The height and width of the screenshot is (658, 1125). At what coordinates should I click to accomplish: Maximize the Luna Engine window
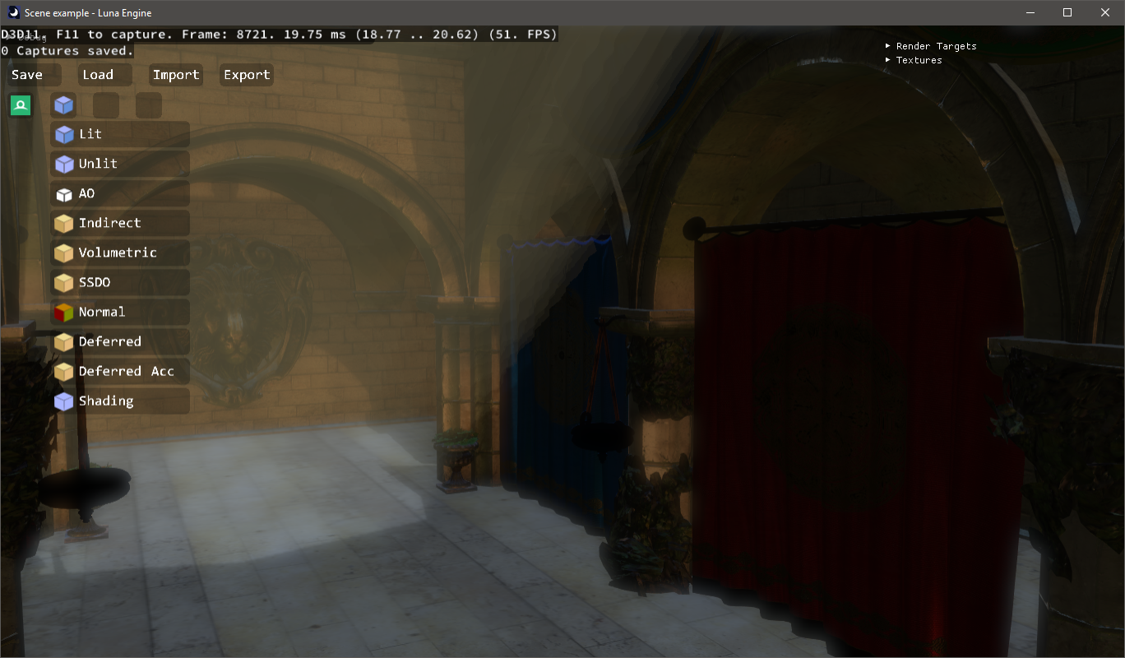point(1067,12)
